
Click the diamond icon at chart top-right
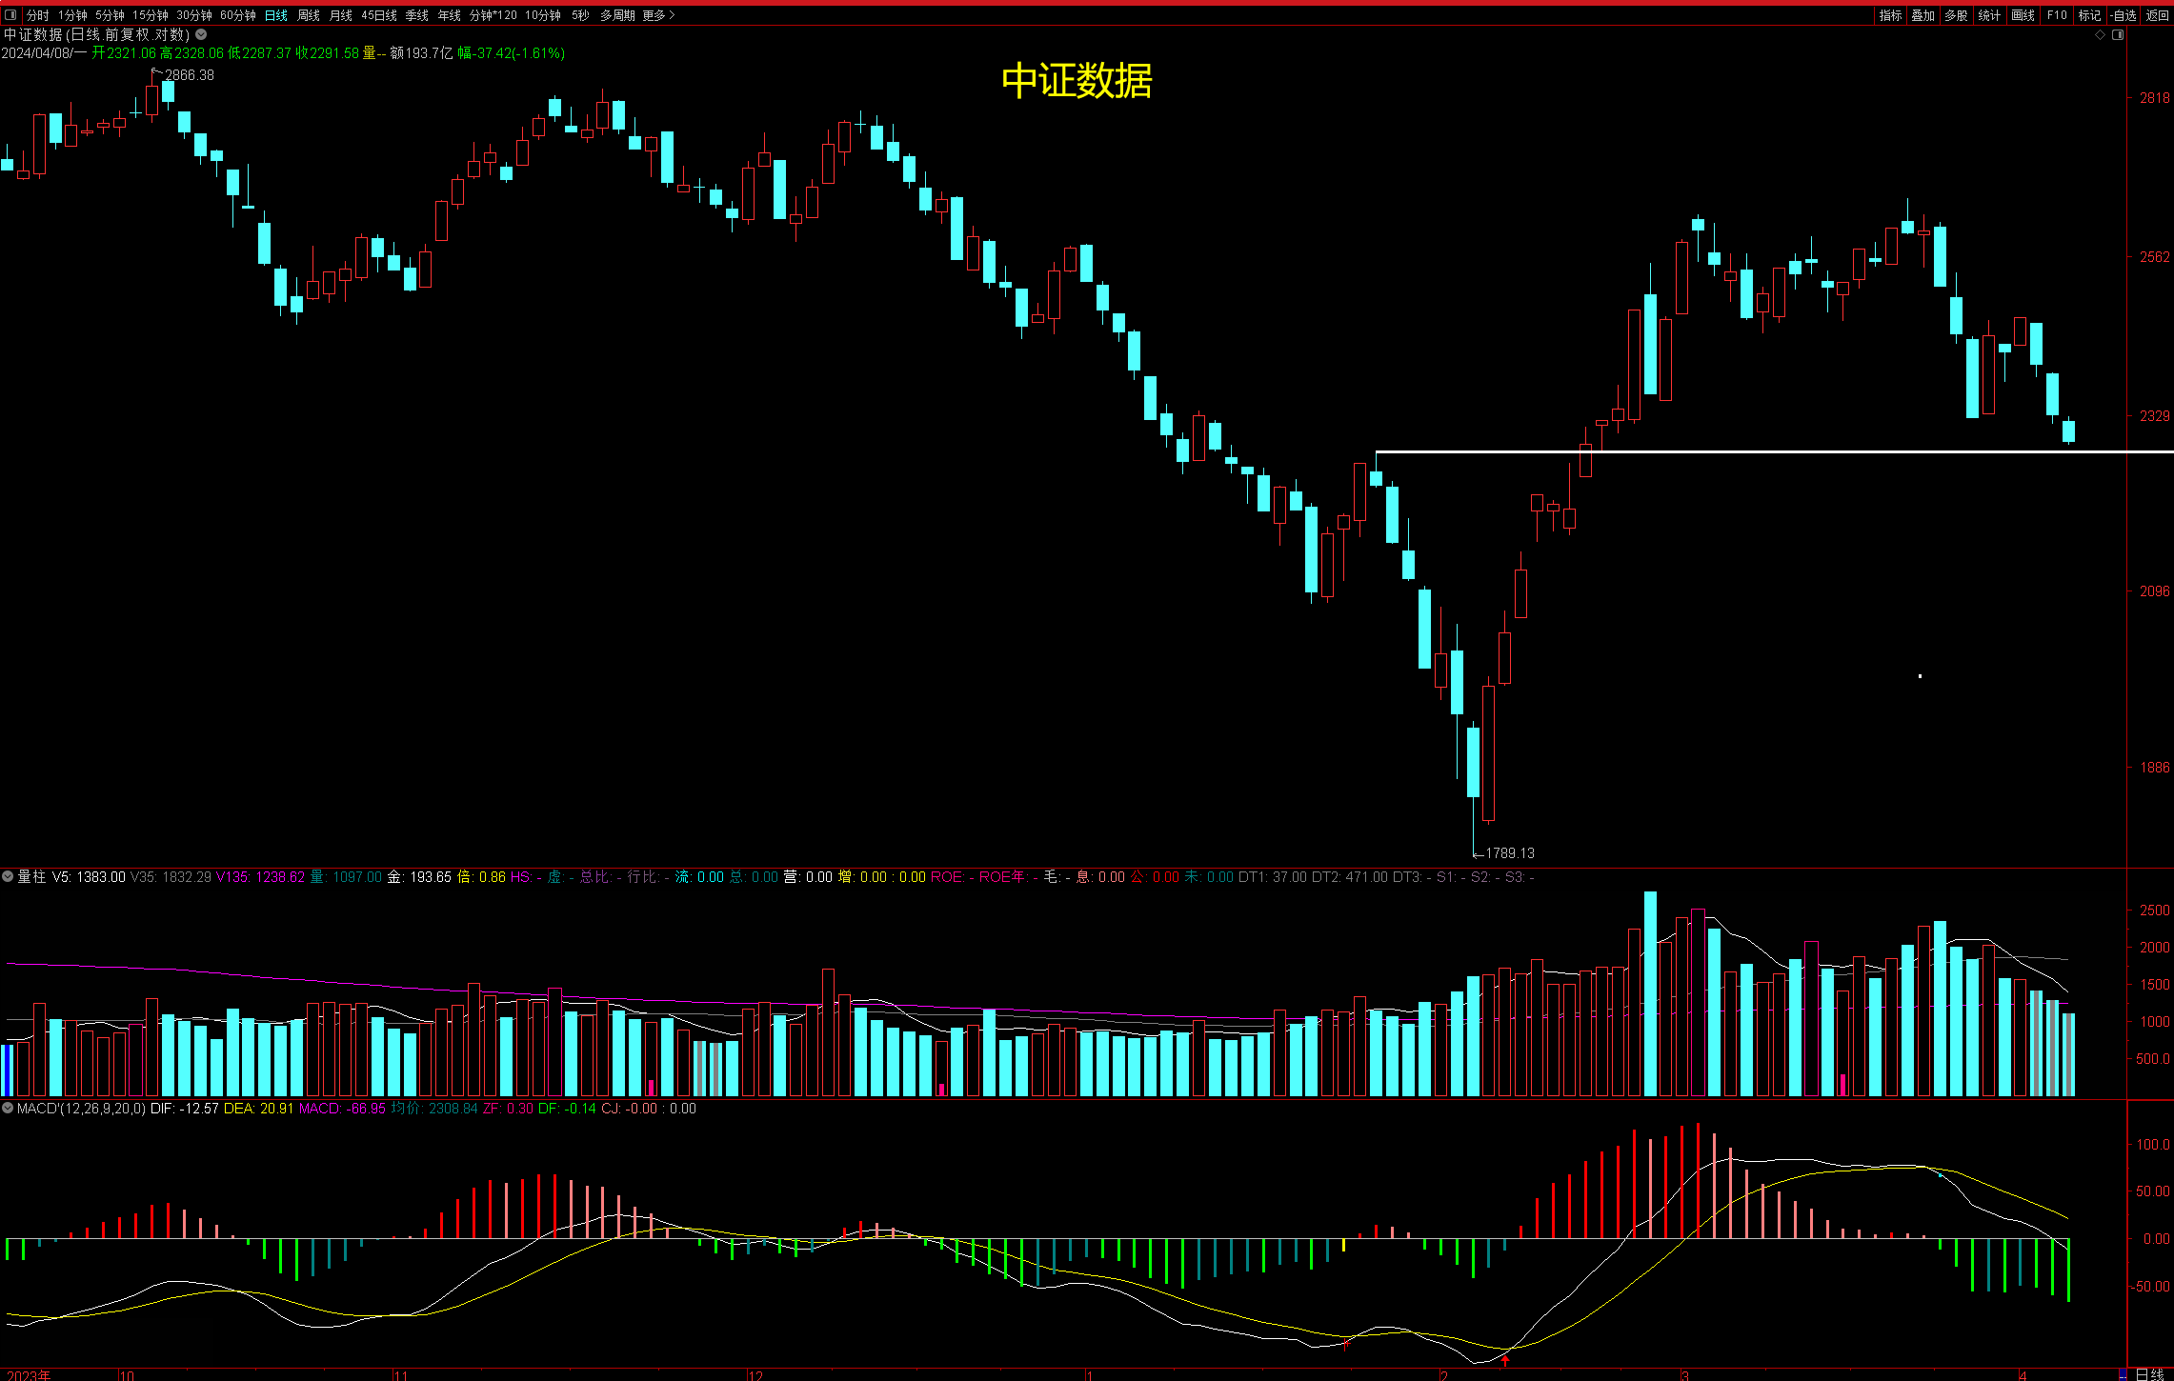2100,34
